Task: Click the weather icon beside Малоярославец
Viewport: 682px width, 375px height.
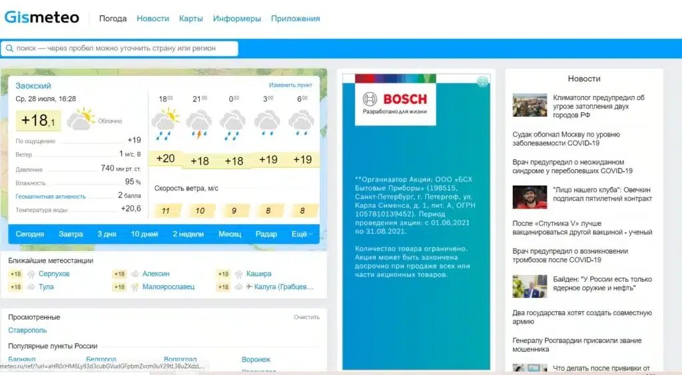Action: coord(135,287)
